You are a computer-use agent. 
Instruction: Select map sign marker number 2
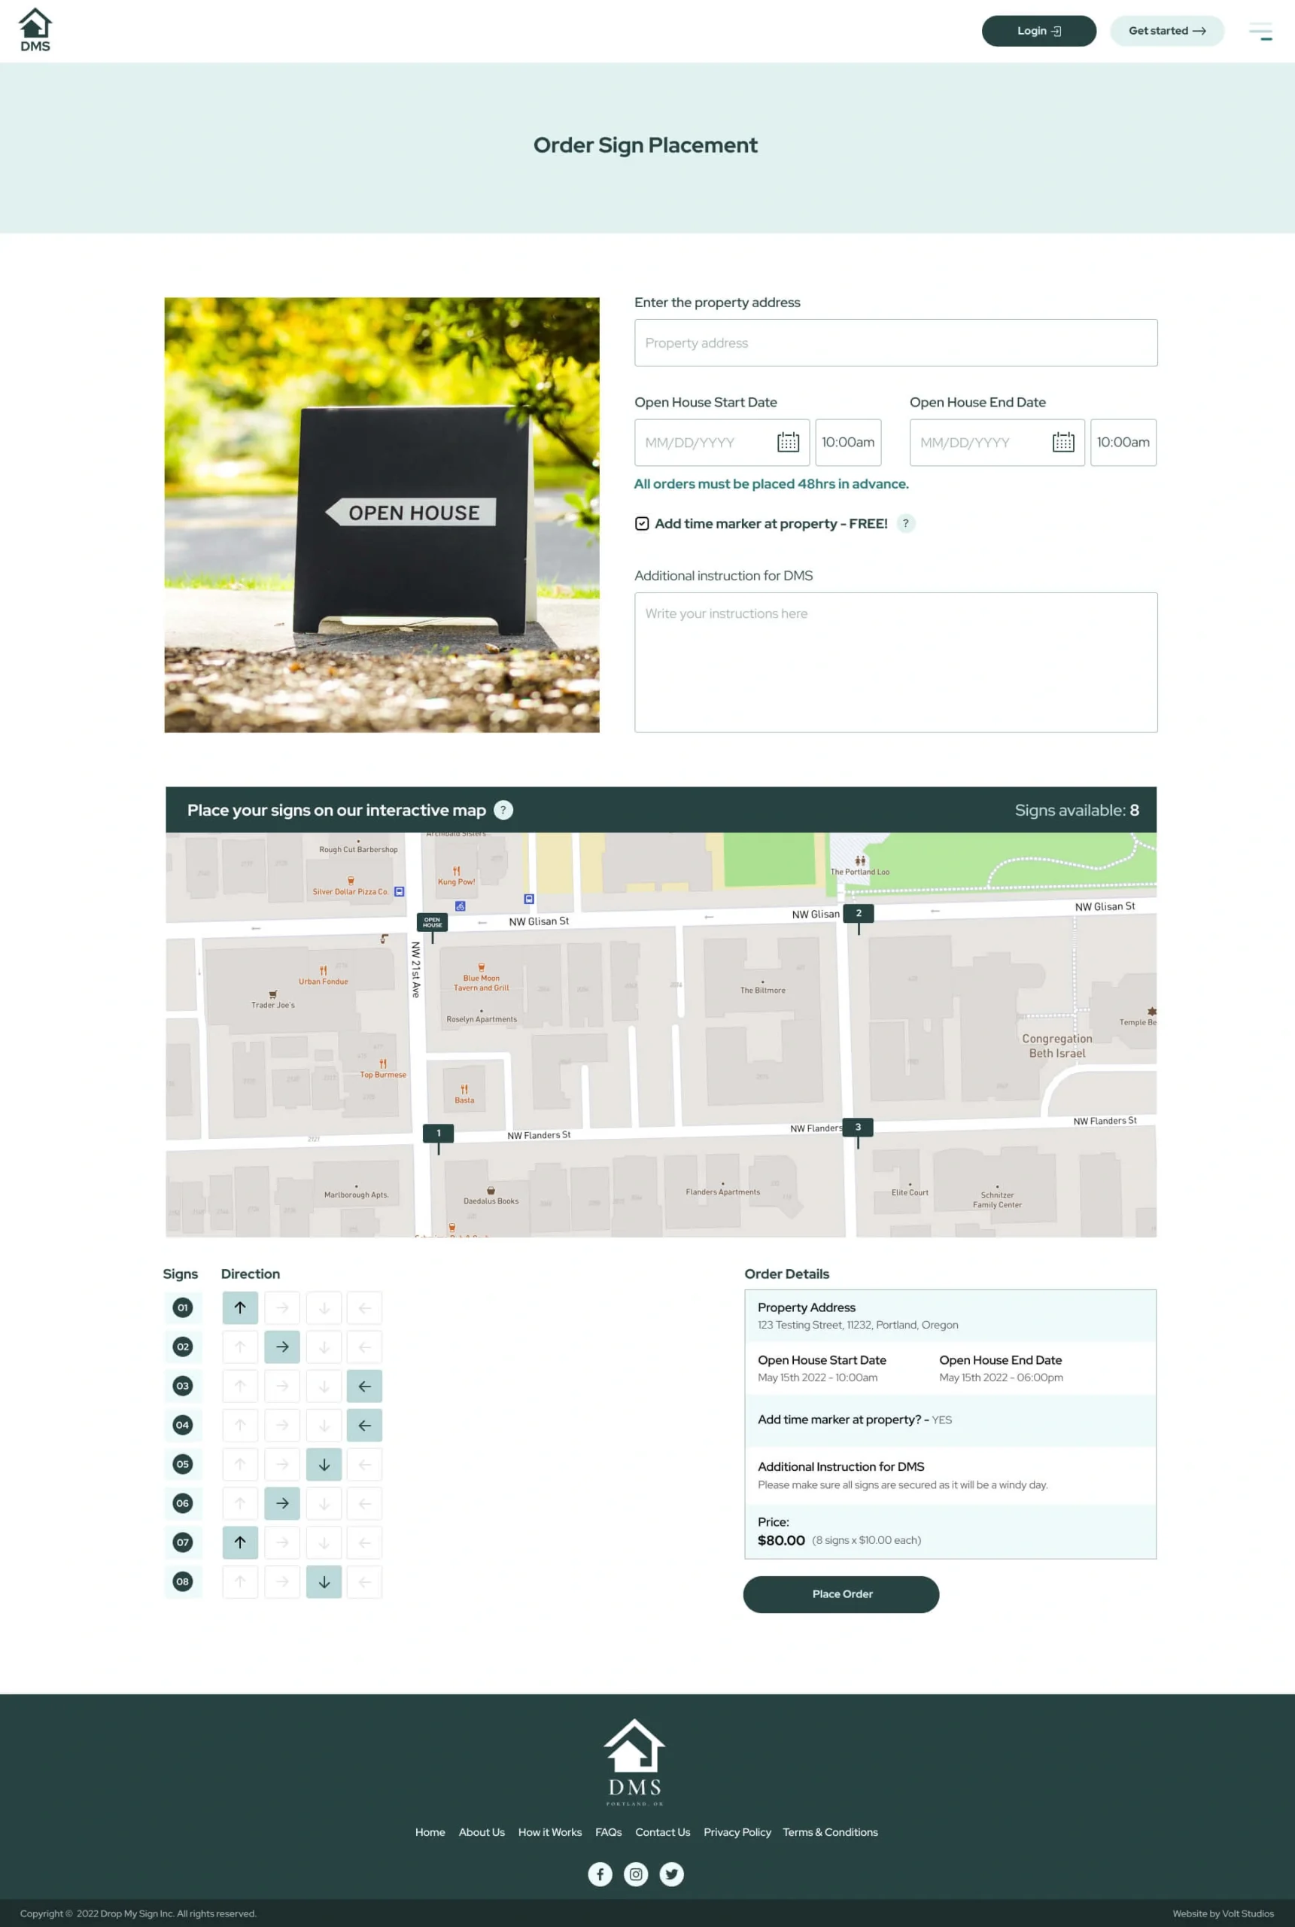pyautogui.click(x=858, y=914)
